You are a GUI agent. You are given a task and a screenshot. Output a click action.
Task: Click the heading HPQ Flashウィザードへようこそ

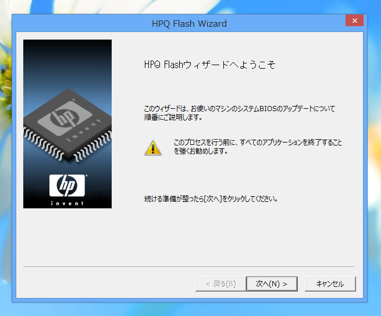(210, 65)
